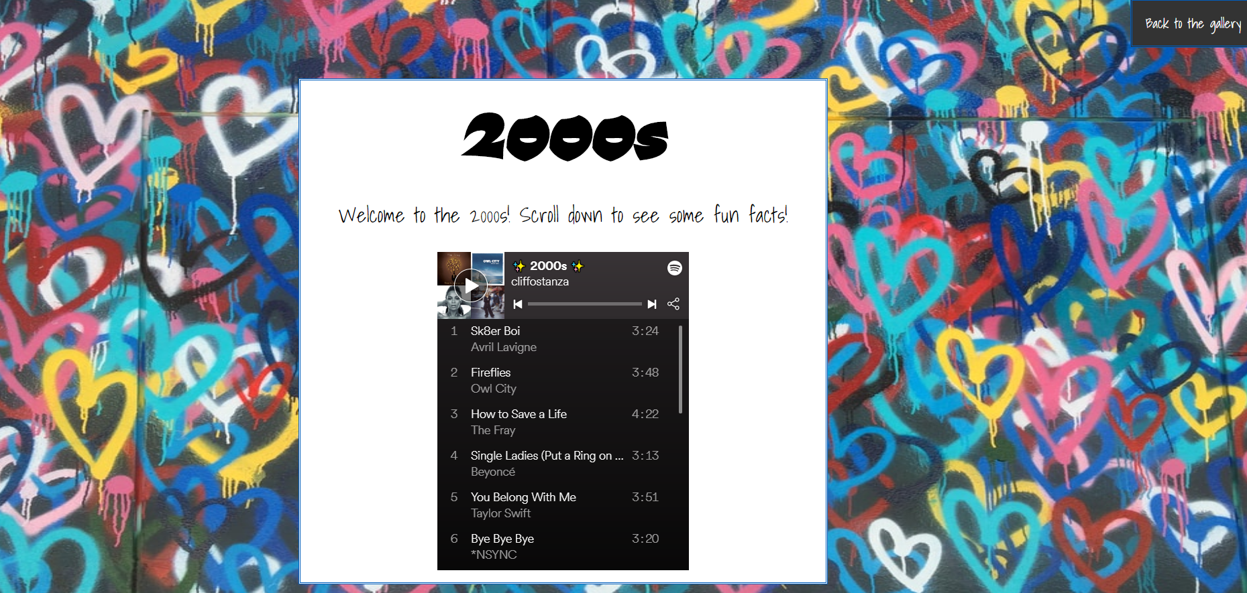
Task: Go back to the gallery
Action: [1193, 23]
